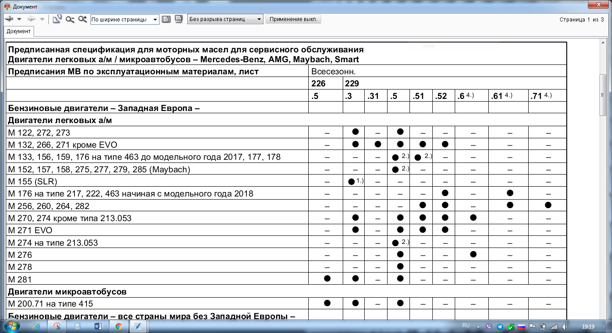Click the 'M 281' row label
Screen dimensions: 612x333
point(20,279)
